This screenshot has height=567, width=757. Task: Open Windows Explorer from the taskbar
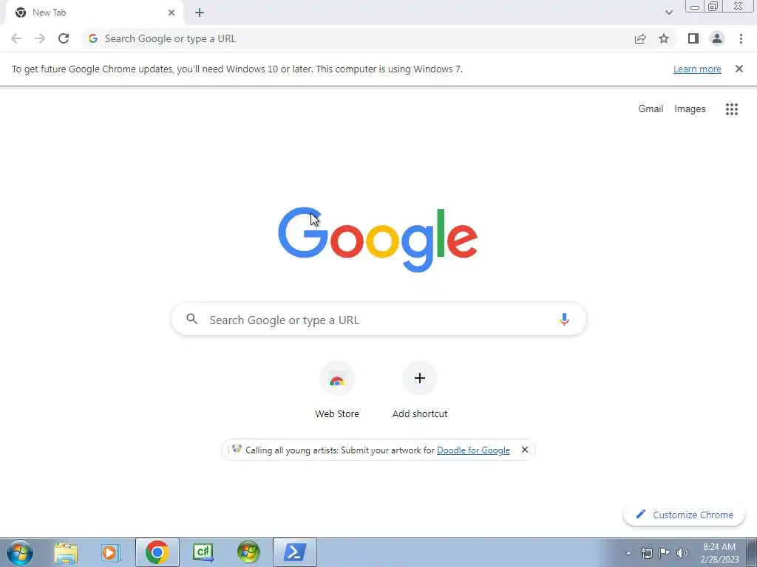coord(66,552)
